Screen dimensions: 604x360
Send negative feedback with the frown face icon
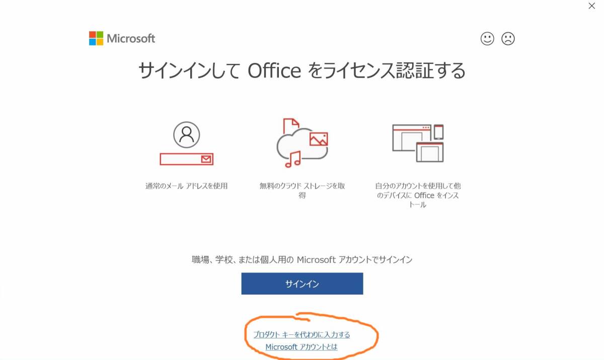508,39
